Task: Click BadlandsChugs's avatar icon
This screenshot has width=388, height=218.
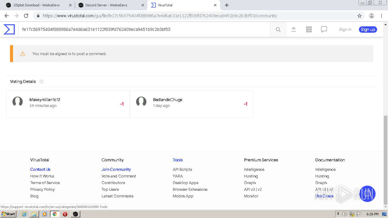Action: [141, 102]
